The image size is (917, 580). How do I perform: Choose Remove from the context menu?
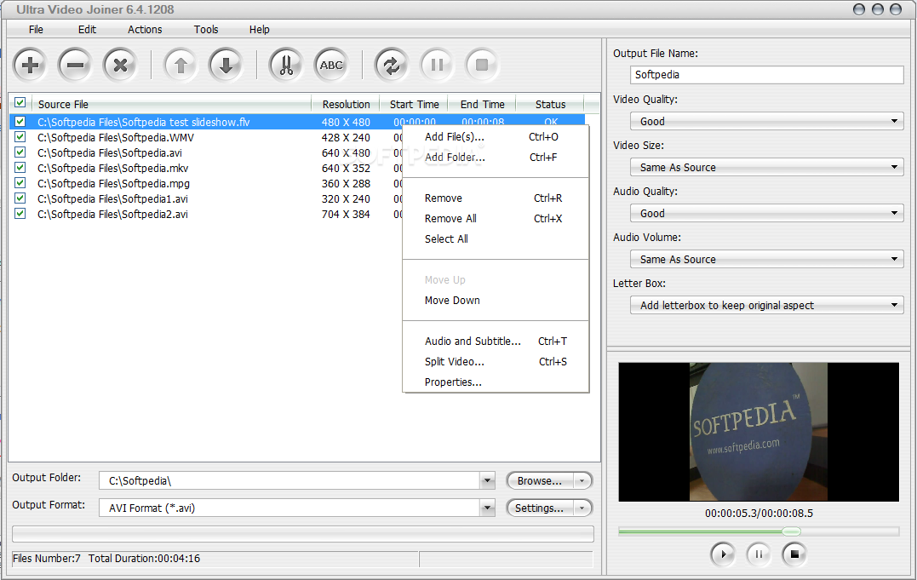tap(496, 198)
